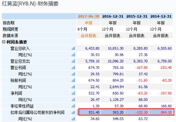Select the 扣非后归属母公司股东的净利润 row label

[37, 112]
